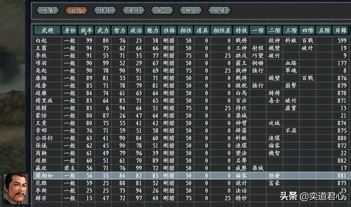The image size is (351, 207).
Task: Select officer 王賁 row
Action: tap(191, 123)
